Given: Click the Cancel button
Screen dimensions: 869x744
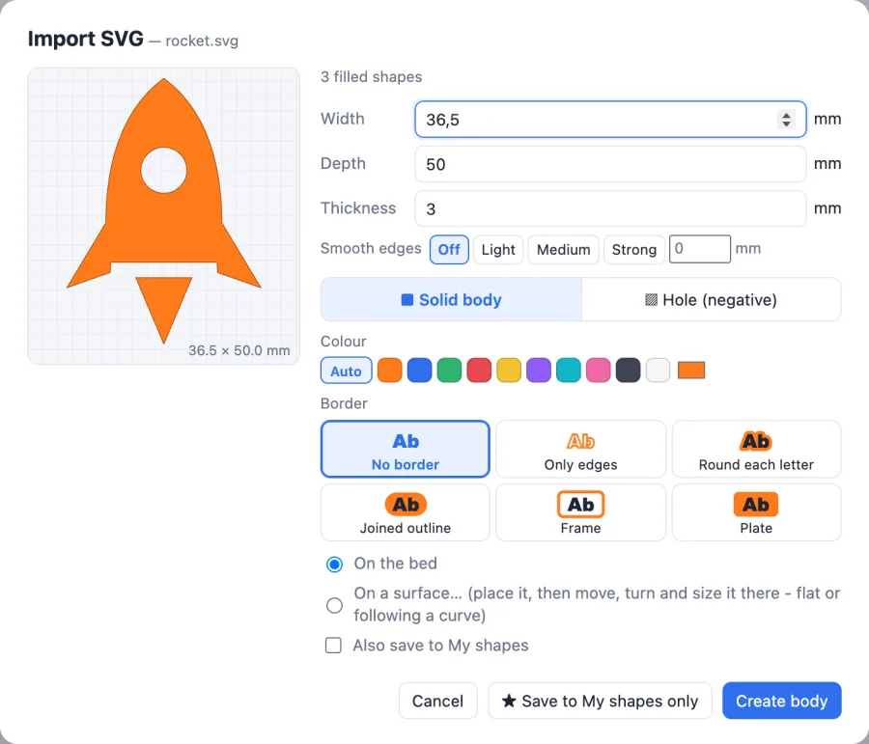Looking at the screenshot, I should (x=437, y=701).
